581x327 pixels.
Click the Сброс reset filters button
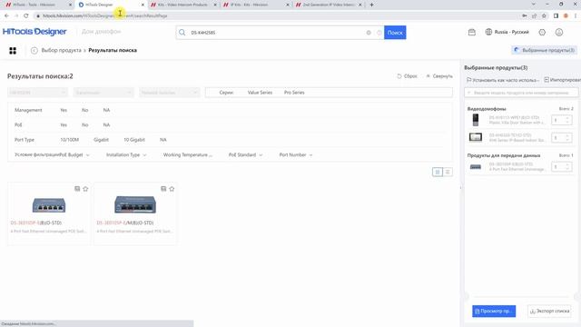pos(407,76)
